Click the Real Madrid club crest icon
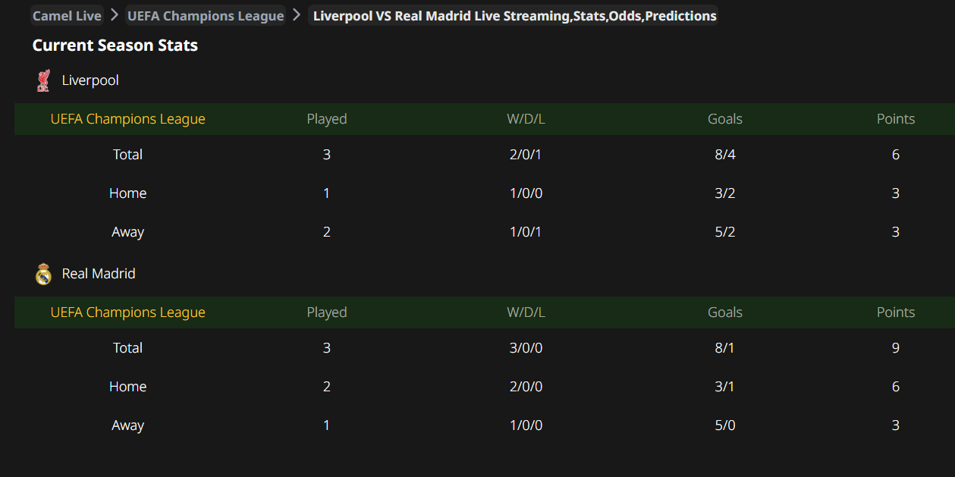The image size is (955, 477). [43, 274]
